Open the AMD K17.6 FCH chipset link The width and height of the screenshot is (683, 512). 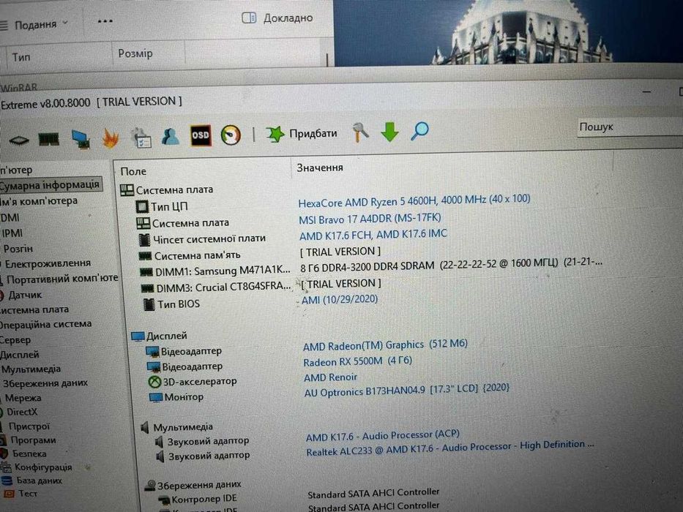coord(373,235)
